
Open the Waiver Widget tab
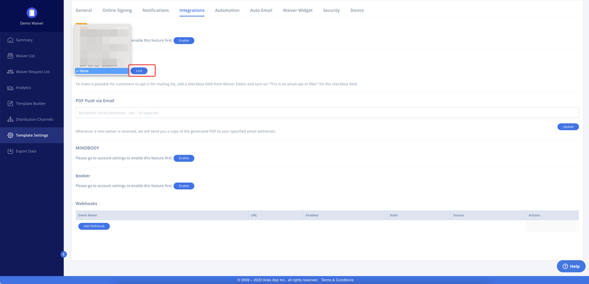298,10
